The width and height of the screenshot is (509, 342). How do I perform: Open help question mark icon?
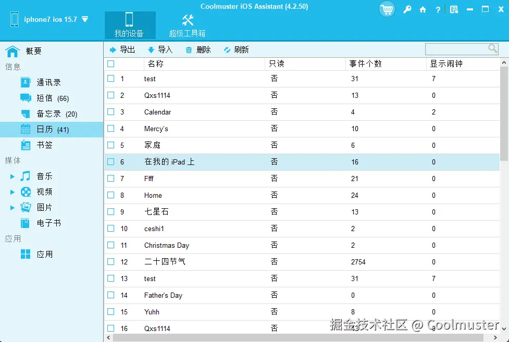[438, 10]
